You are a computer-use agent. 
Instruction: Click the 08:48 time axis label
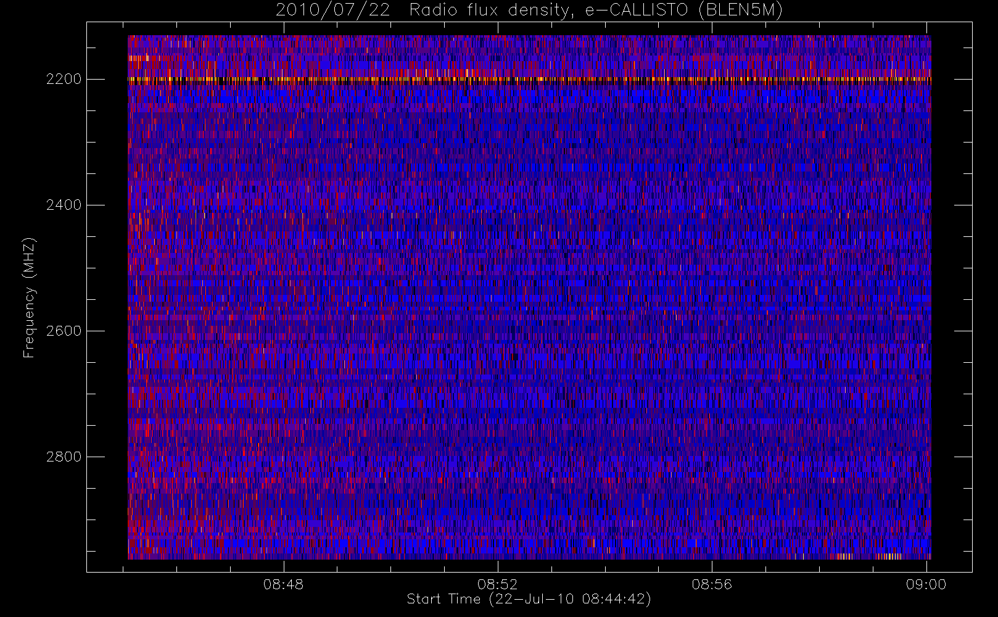pyautogui.click(x=284, y=584)
